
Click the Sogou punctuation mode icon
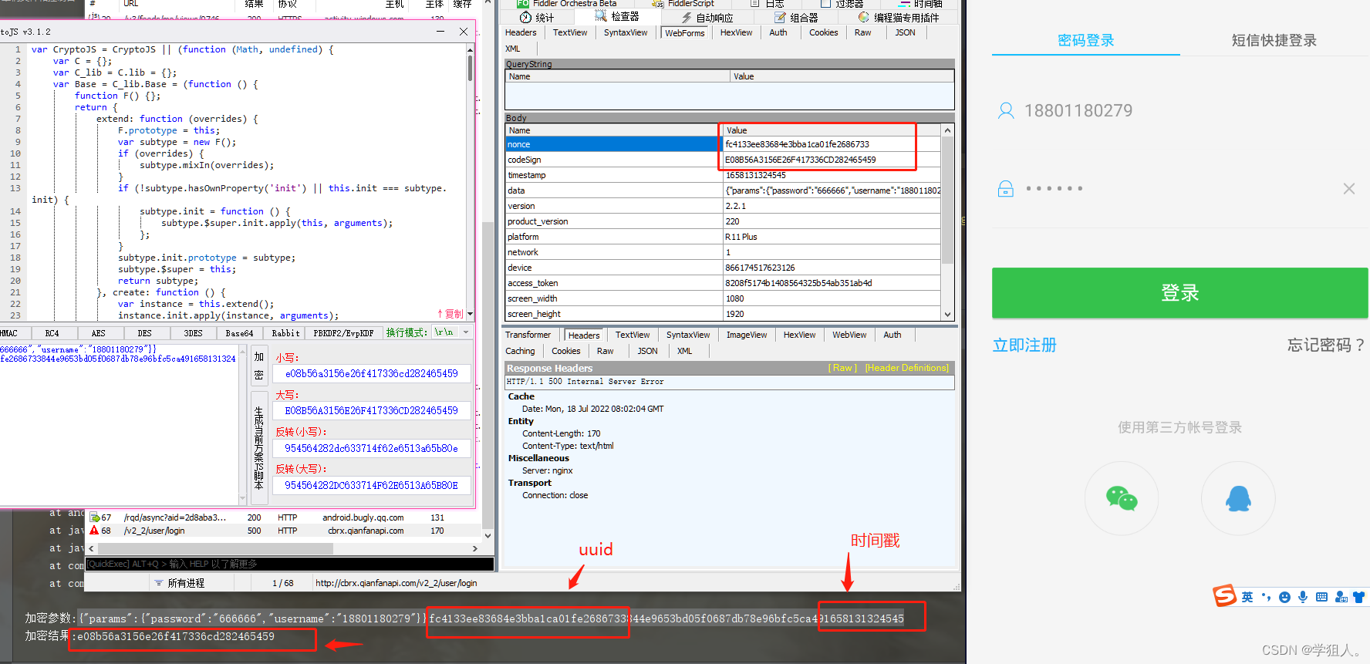coord(1266,597)
